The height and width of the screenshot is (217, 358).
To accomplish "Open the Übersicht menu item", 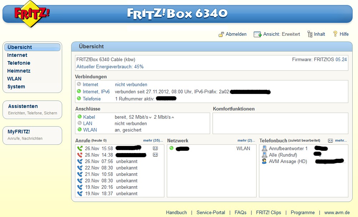I will (x=33, y=47).
